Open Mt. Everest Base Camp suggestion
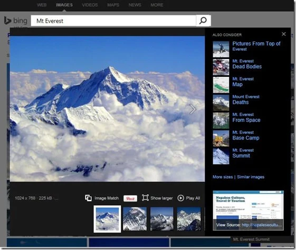Screen dimensions: 296x250 tap(236, 138)
